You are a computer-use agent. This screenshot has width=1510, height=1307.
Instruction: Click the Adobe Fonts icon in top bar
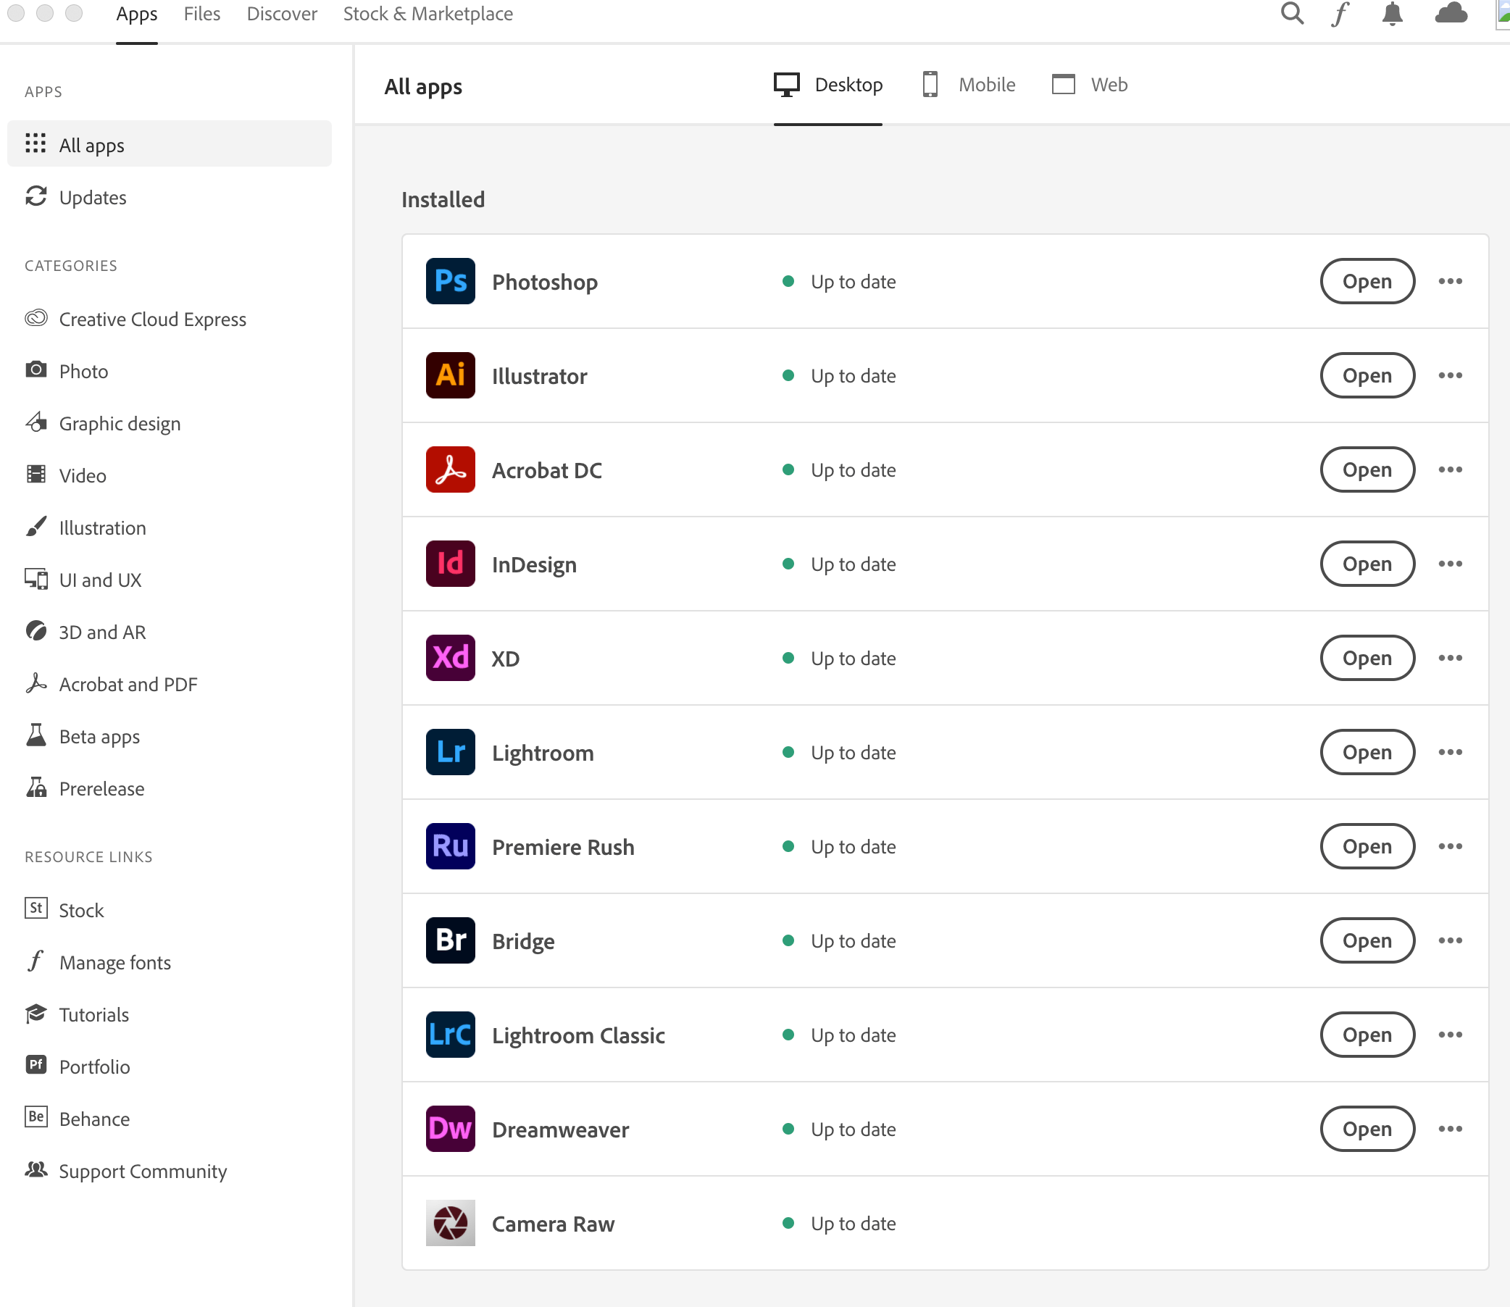coord(1340,14)
